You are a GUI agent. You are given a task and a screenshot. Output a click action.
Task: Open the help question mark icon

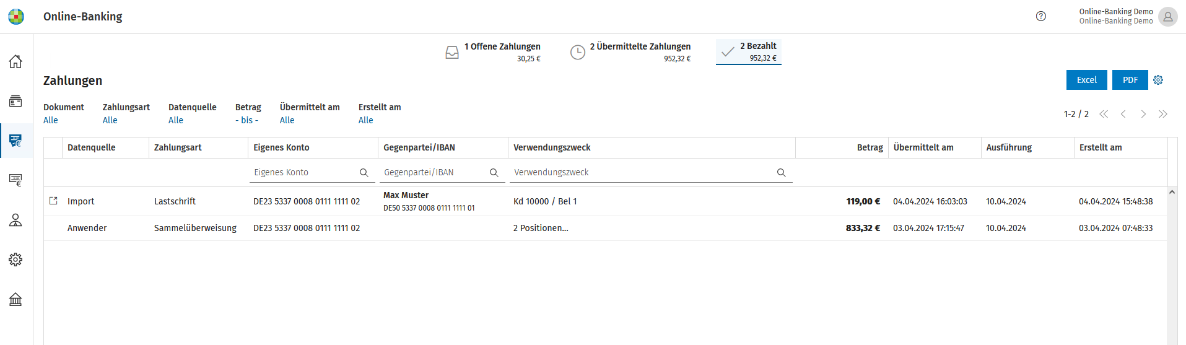point(1041,16)
